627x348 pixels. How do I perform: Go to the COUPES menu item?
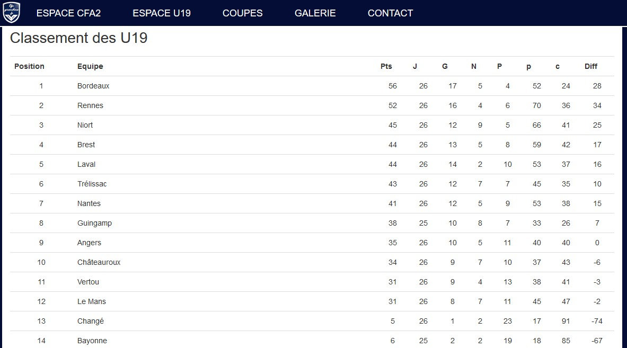click(x=242, y=13)
